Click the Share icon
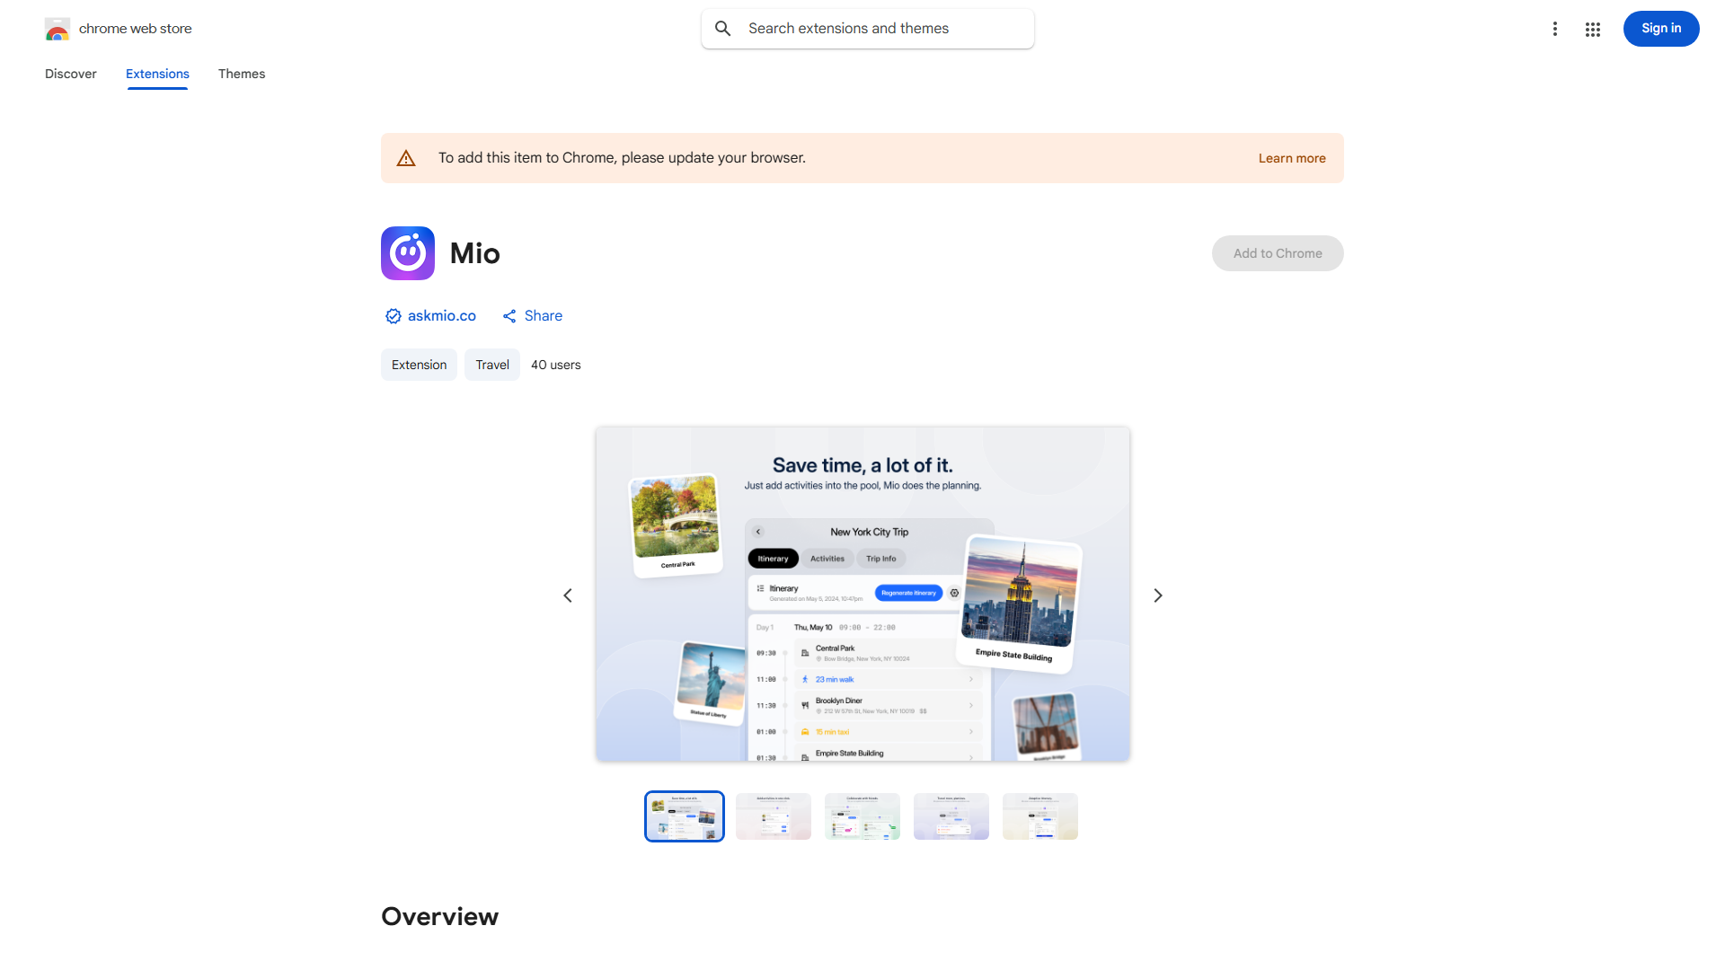Image resolution: width=1725 pixels, height=970 pixels. [x=509, y=316]
